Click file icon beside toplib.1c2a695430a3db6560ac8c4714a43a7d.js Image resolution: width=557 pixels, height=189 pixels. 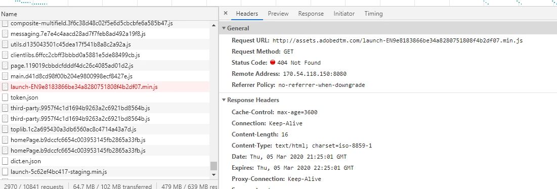point(5,129)
